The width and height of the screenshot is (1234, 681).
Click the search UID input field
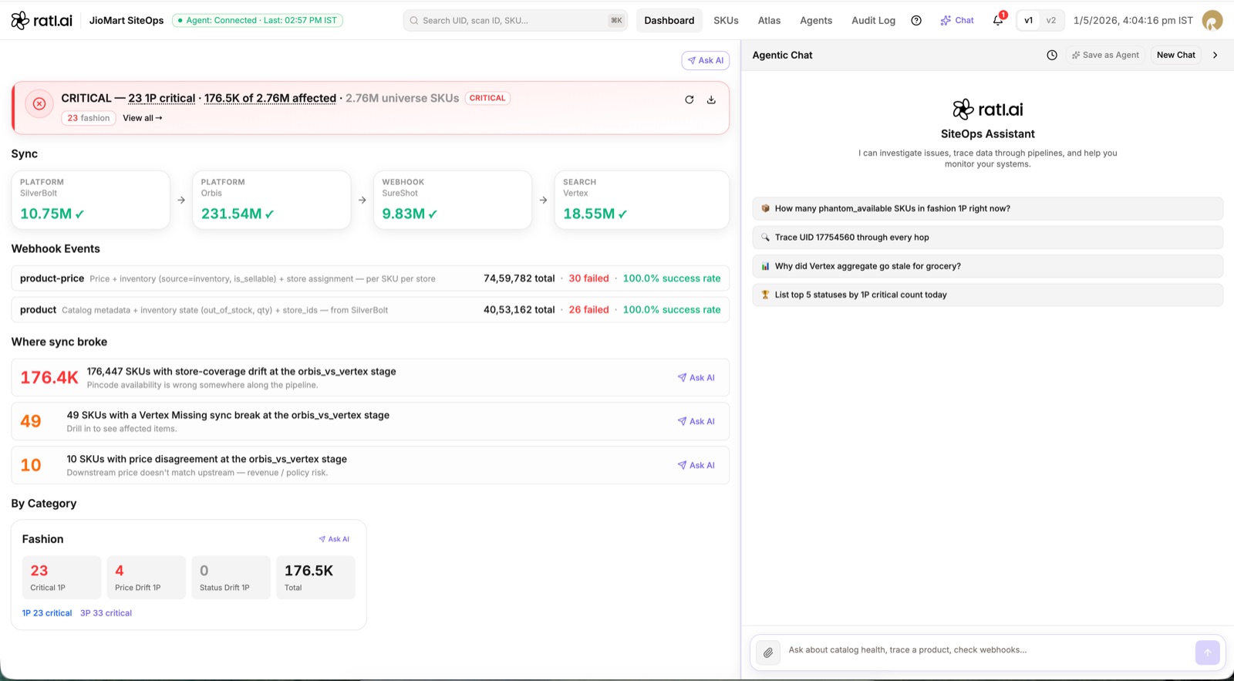[515, 21]
